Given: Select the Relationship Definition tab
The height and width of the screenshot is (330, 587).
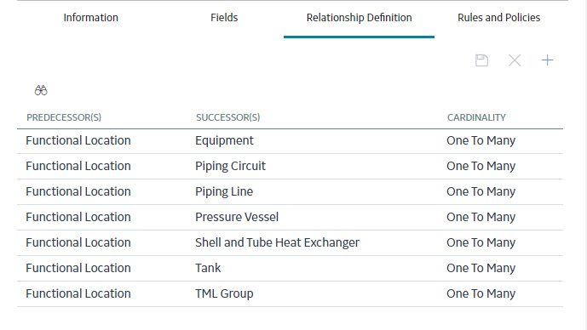Looking at the screenshot, I should pyautogui.click(x=359, y=18).
